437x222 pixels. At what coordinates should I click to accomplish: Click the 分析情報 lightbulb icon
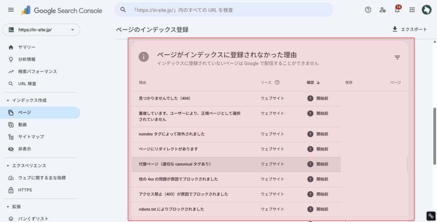click(x=11, y=59)
